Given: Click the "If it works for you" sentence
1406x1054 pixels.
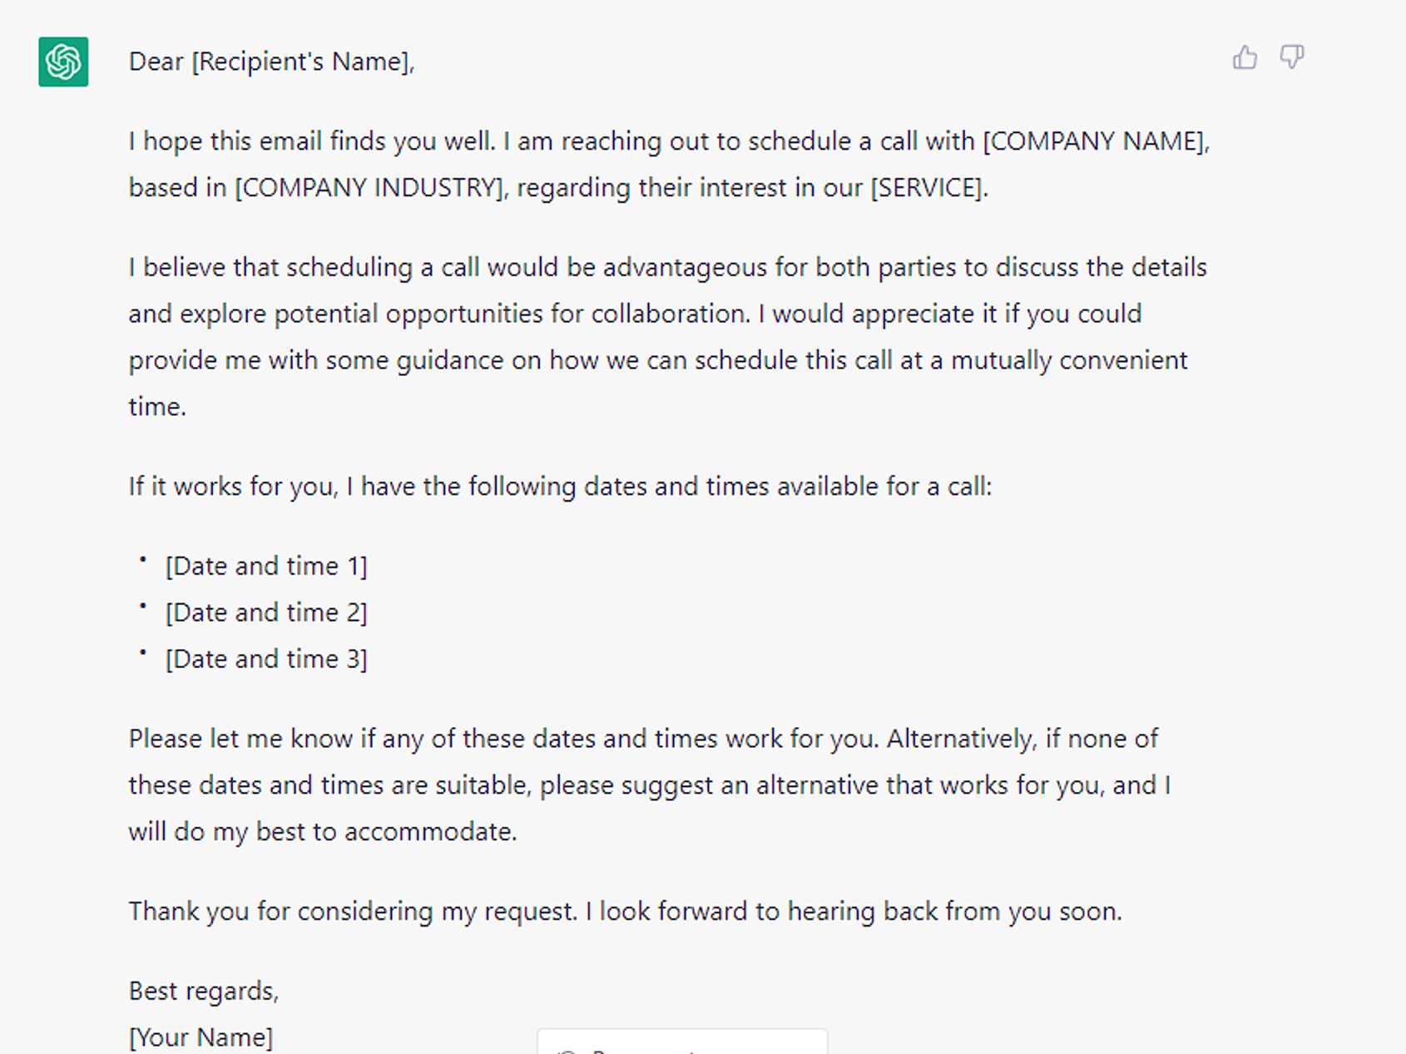Looking at the screenshot, I should pos(560,487).
